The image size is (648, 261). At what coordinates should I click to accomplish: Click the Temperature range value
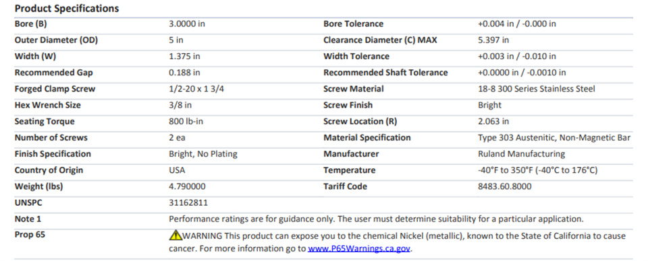click(538, 170)
